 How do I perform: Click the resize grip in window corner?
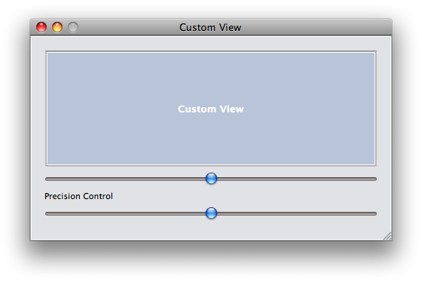(x=387, y=236)
